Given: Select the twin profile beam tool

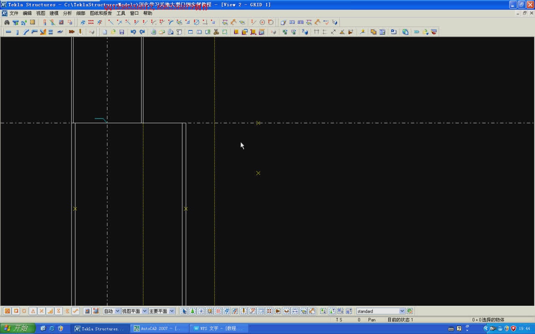Looking at the screenshot, I should coord(51,32).
